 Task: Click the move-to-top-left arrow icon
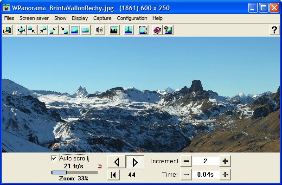32,30
